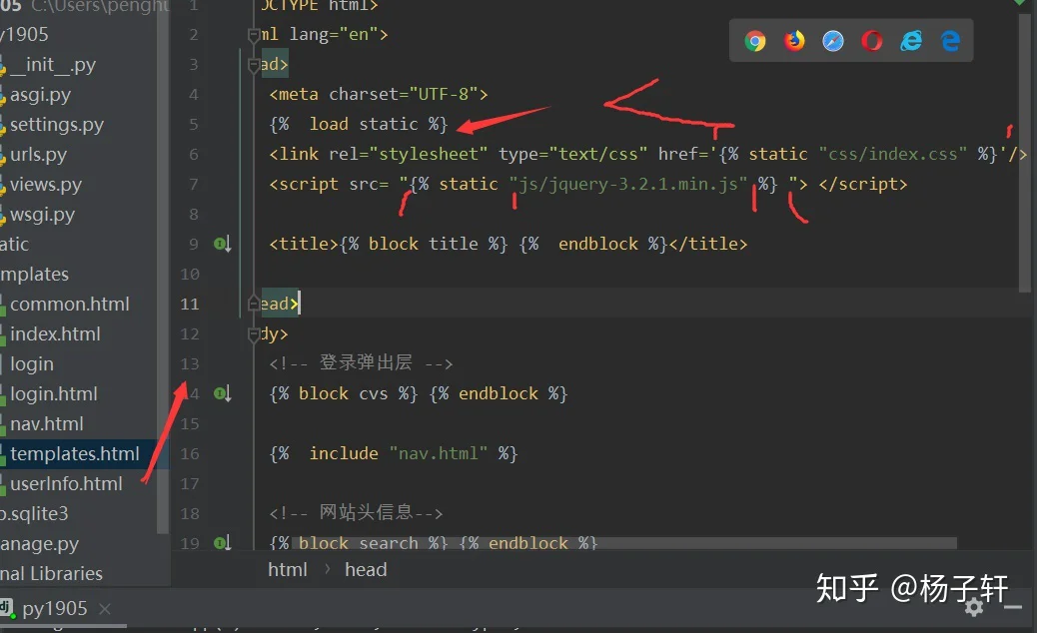Close the py1905 tool tab
This screenshot has height=633, width=1037.
click(x=105, y=609)
